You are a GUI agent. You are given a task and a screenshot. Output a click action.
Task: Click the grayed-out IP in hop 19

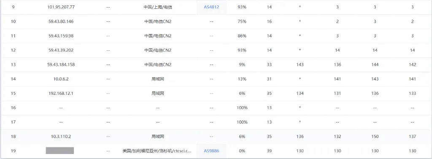(60, 151)
